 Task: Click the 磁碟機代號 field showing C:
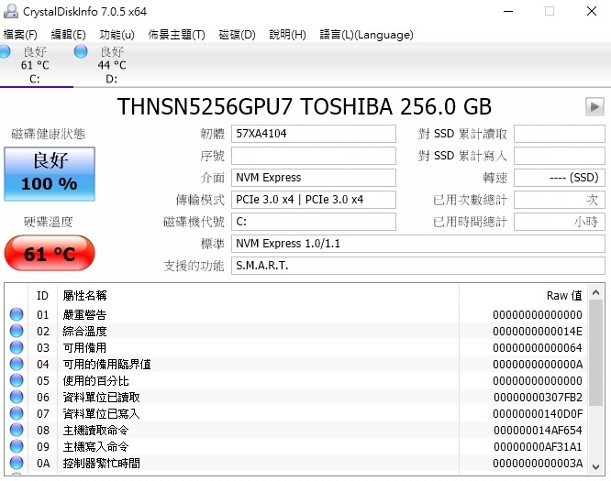[314, 222]
